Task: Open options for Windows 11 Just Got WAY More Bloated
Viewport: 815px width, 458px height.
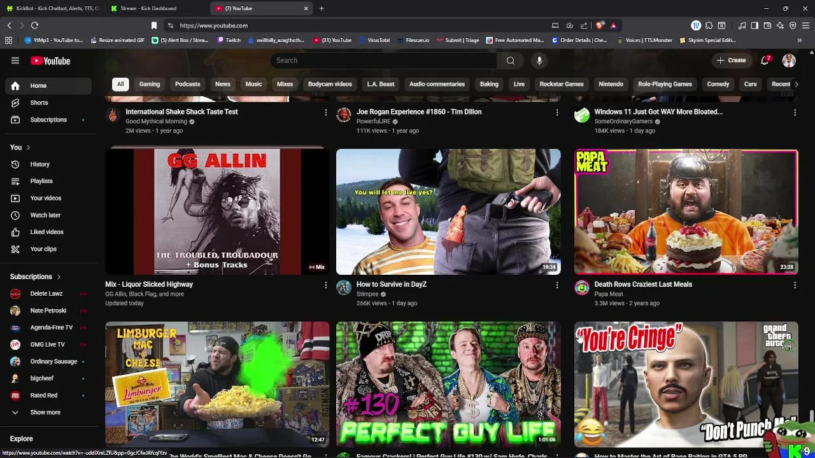Action: (795, 112)
